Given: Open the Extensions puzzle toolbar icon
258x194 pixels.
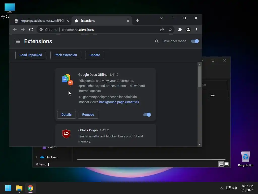Looking at the screenshot, I should point(180,30).
